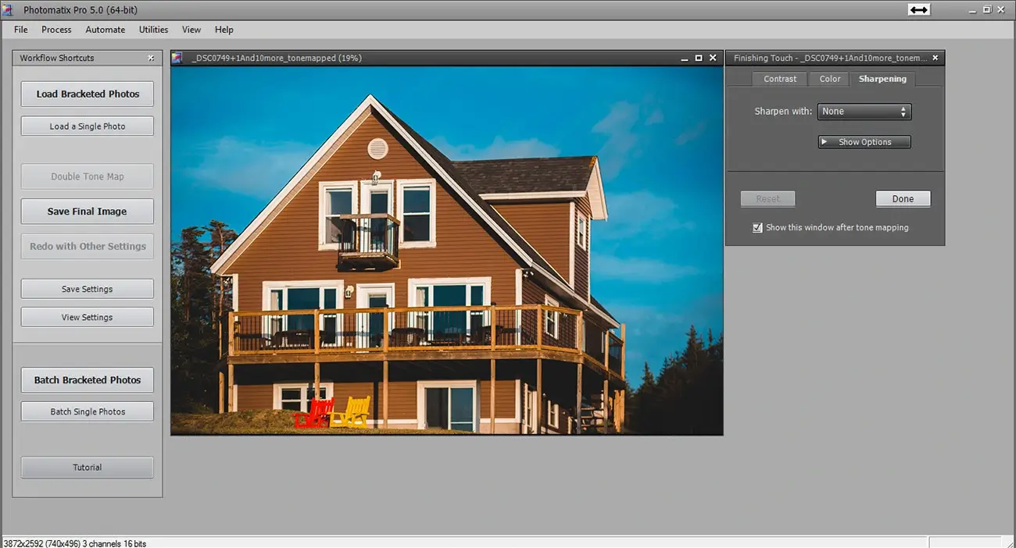
Task: Close the Workflow Shortcuts panel
Action: pyautogui.click(x=151, y=58)
